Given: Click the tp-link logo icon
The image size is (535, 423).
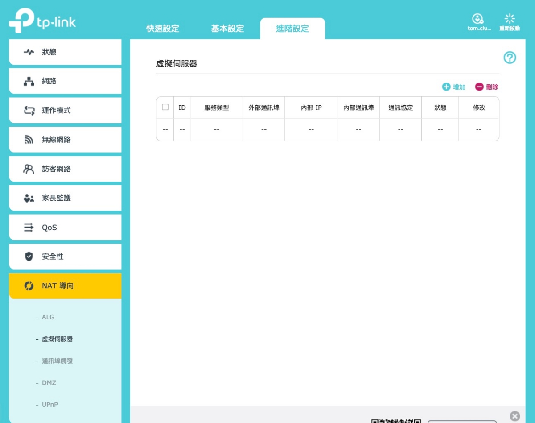Looking at the screenshot, I should pyautogui.click(x=21, y=21).
